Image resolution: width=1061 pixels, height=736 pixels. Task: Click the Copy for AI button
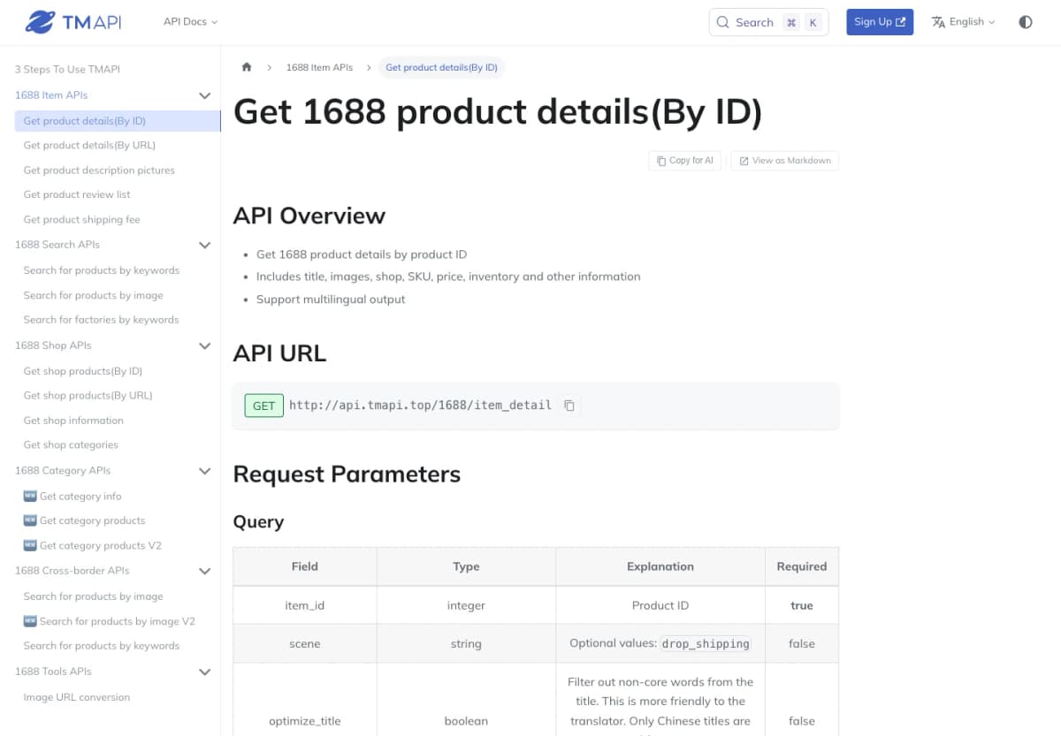coord(685,161)
